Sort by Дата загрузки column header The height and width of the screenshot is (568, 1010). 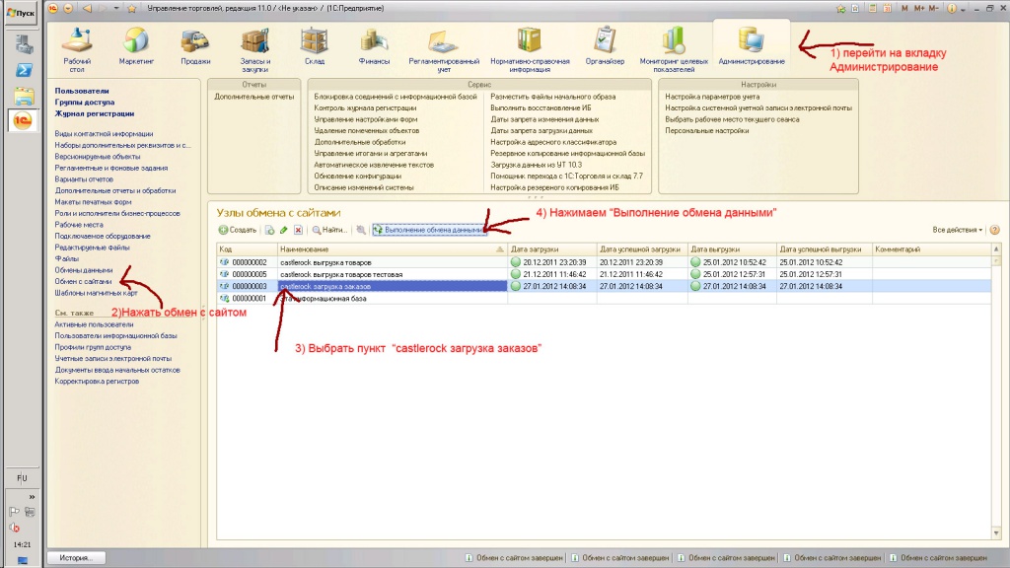(551, 249)
